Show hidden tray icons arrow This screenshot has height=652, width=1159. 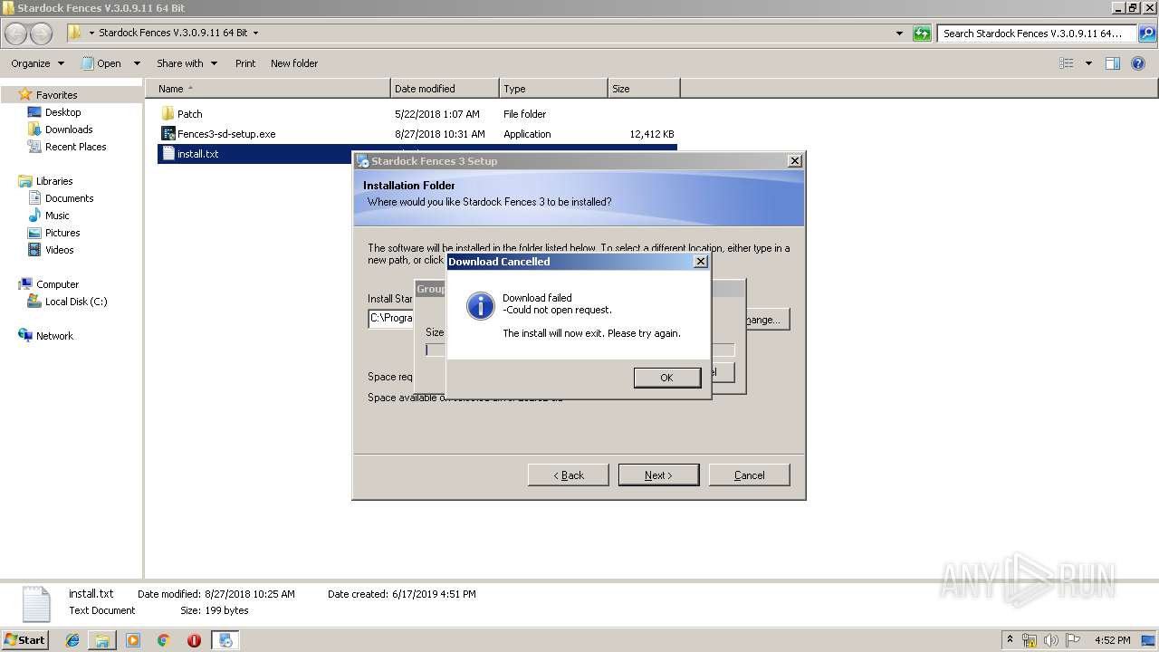pyautogui.click(x=1011, y=640)
